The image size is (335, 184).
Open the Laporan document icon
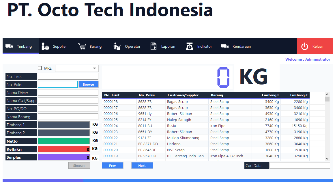point(154,46)
